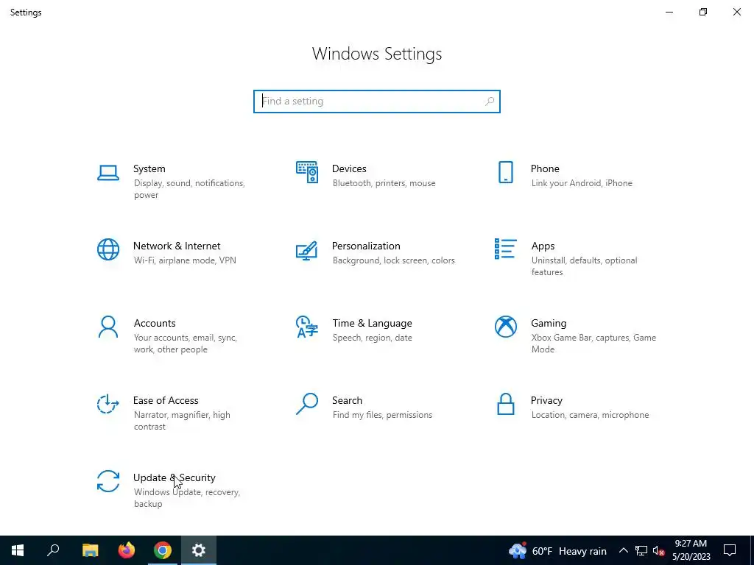Launch File Explorer from taskbar
Screen dimensions: 754x565
90,550
